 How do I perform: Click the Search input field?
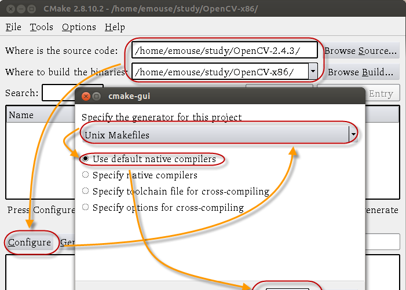coord(58,93)
